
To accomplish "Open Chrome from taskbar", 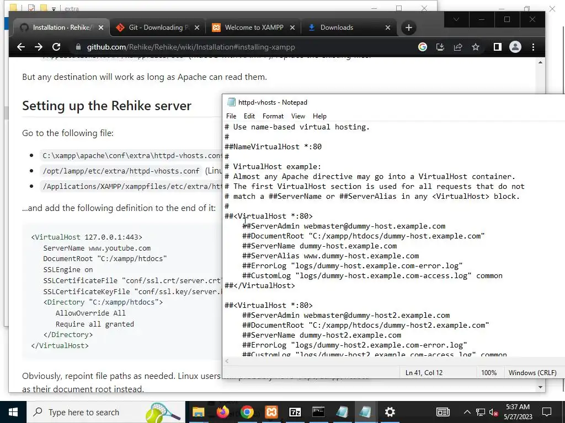I will click(x=247, y=412).
